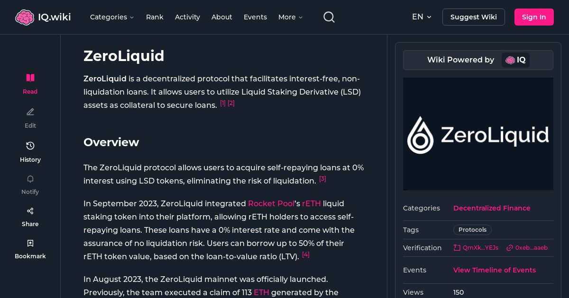View article History via the clock icon
Viewport: 569px width, 298px height.
[30, 146]
